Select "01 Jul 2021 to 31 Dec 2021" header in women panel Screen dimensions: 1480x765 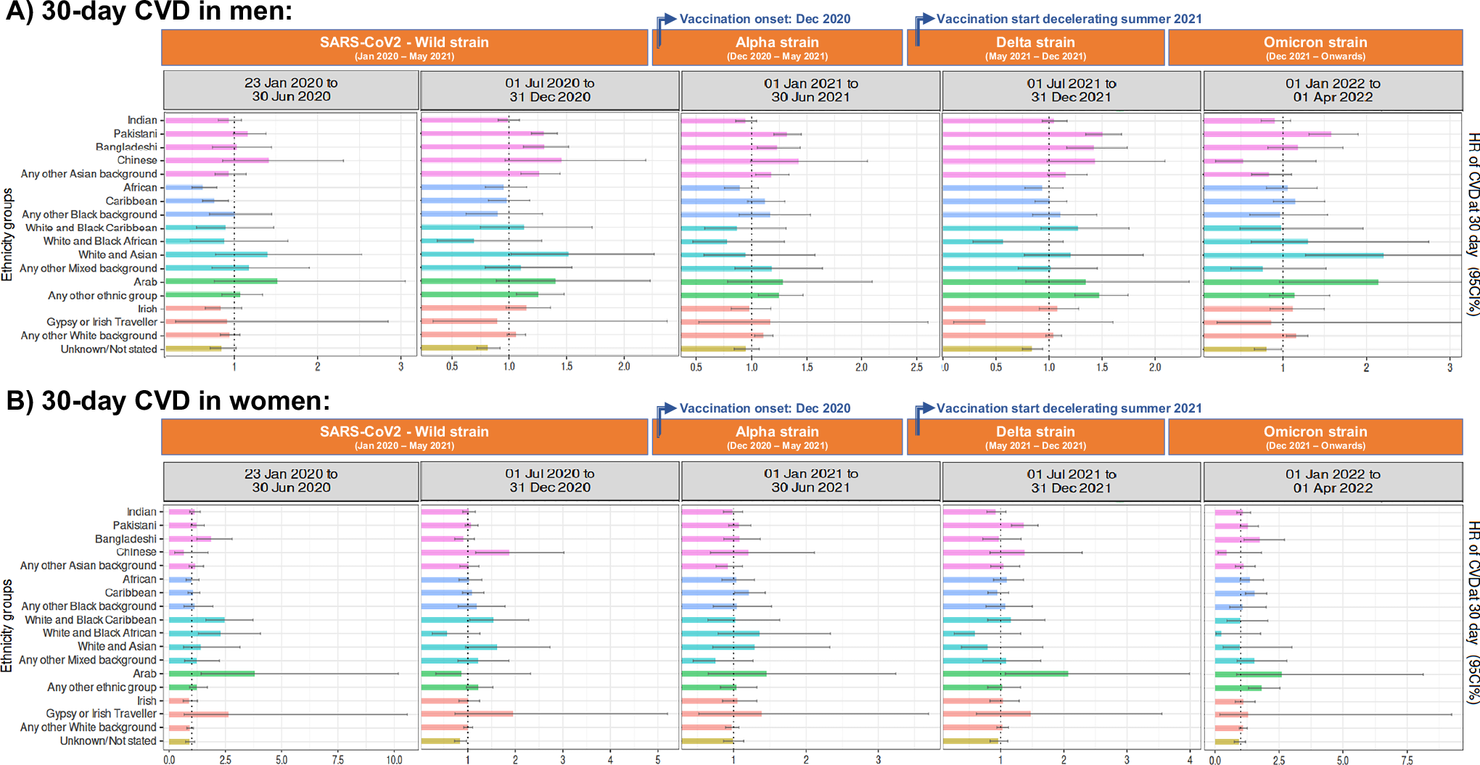tap(1072, 481)
